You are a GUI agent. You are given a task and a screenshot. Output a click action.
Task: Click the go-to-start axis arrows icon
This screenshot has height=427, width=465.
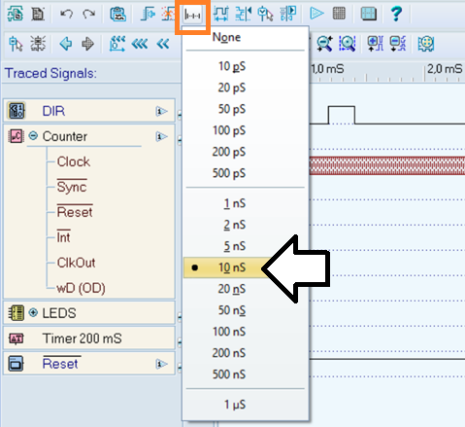[x=117, y=44]
